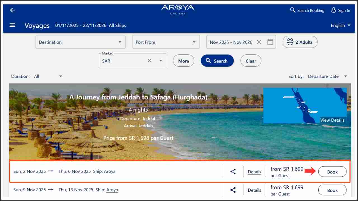The image size is (358, 201).
Task: Click View Details on the route map thumbnail
Action: tap(332, 120)
